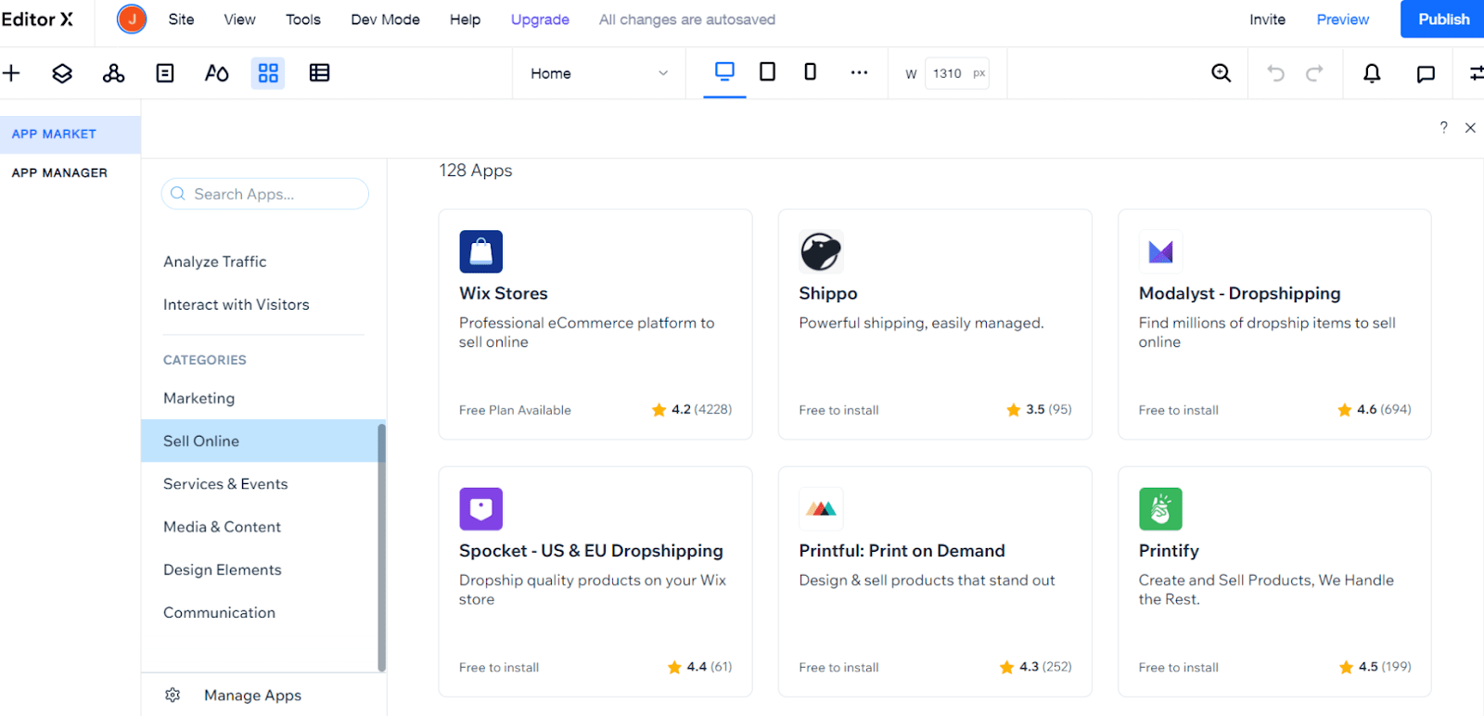1484x716 pixels.
Task: Open the Tools menu
Action: pyautogui.click(x=303, y=19)
